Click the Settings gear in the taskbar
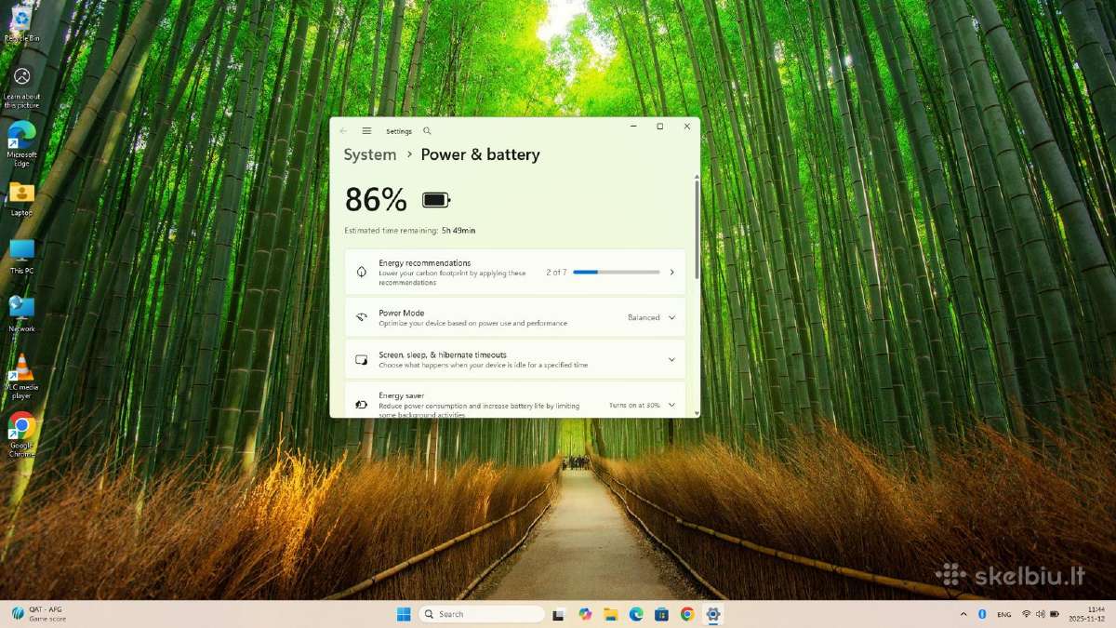This screenshot has height=628, width=1116. point(713,614)
